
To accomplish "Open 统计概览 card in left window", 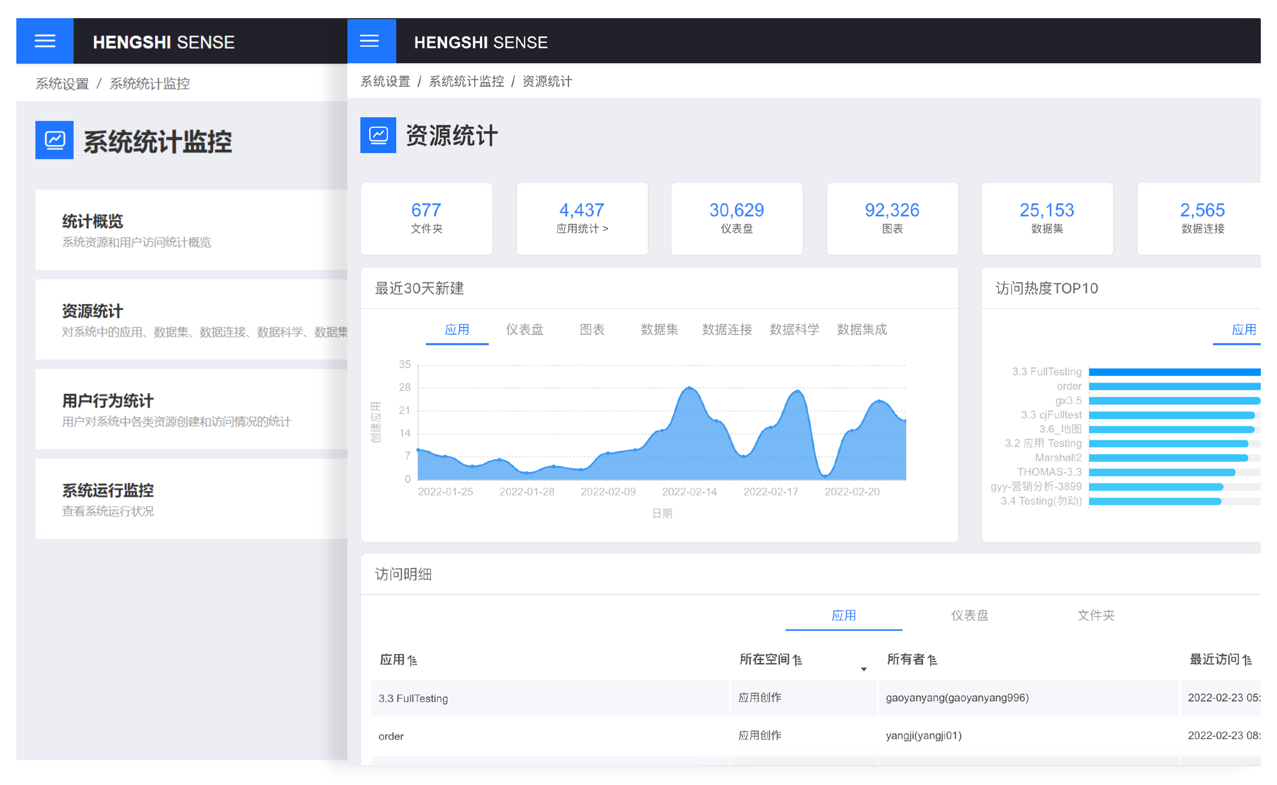I will click(191, 230).
